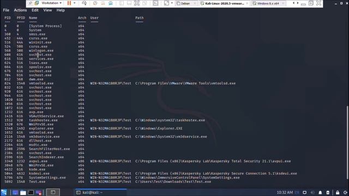The height and width of the screenshot is (196, 349).
Task: Click the taskhostex.exe process name
Action: 43,120
